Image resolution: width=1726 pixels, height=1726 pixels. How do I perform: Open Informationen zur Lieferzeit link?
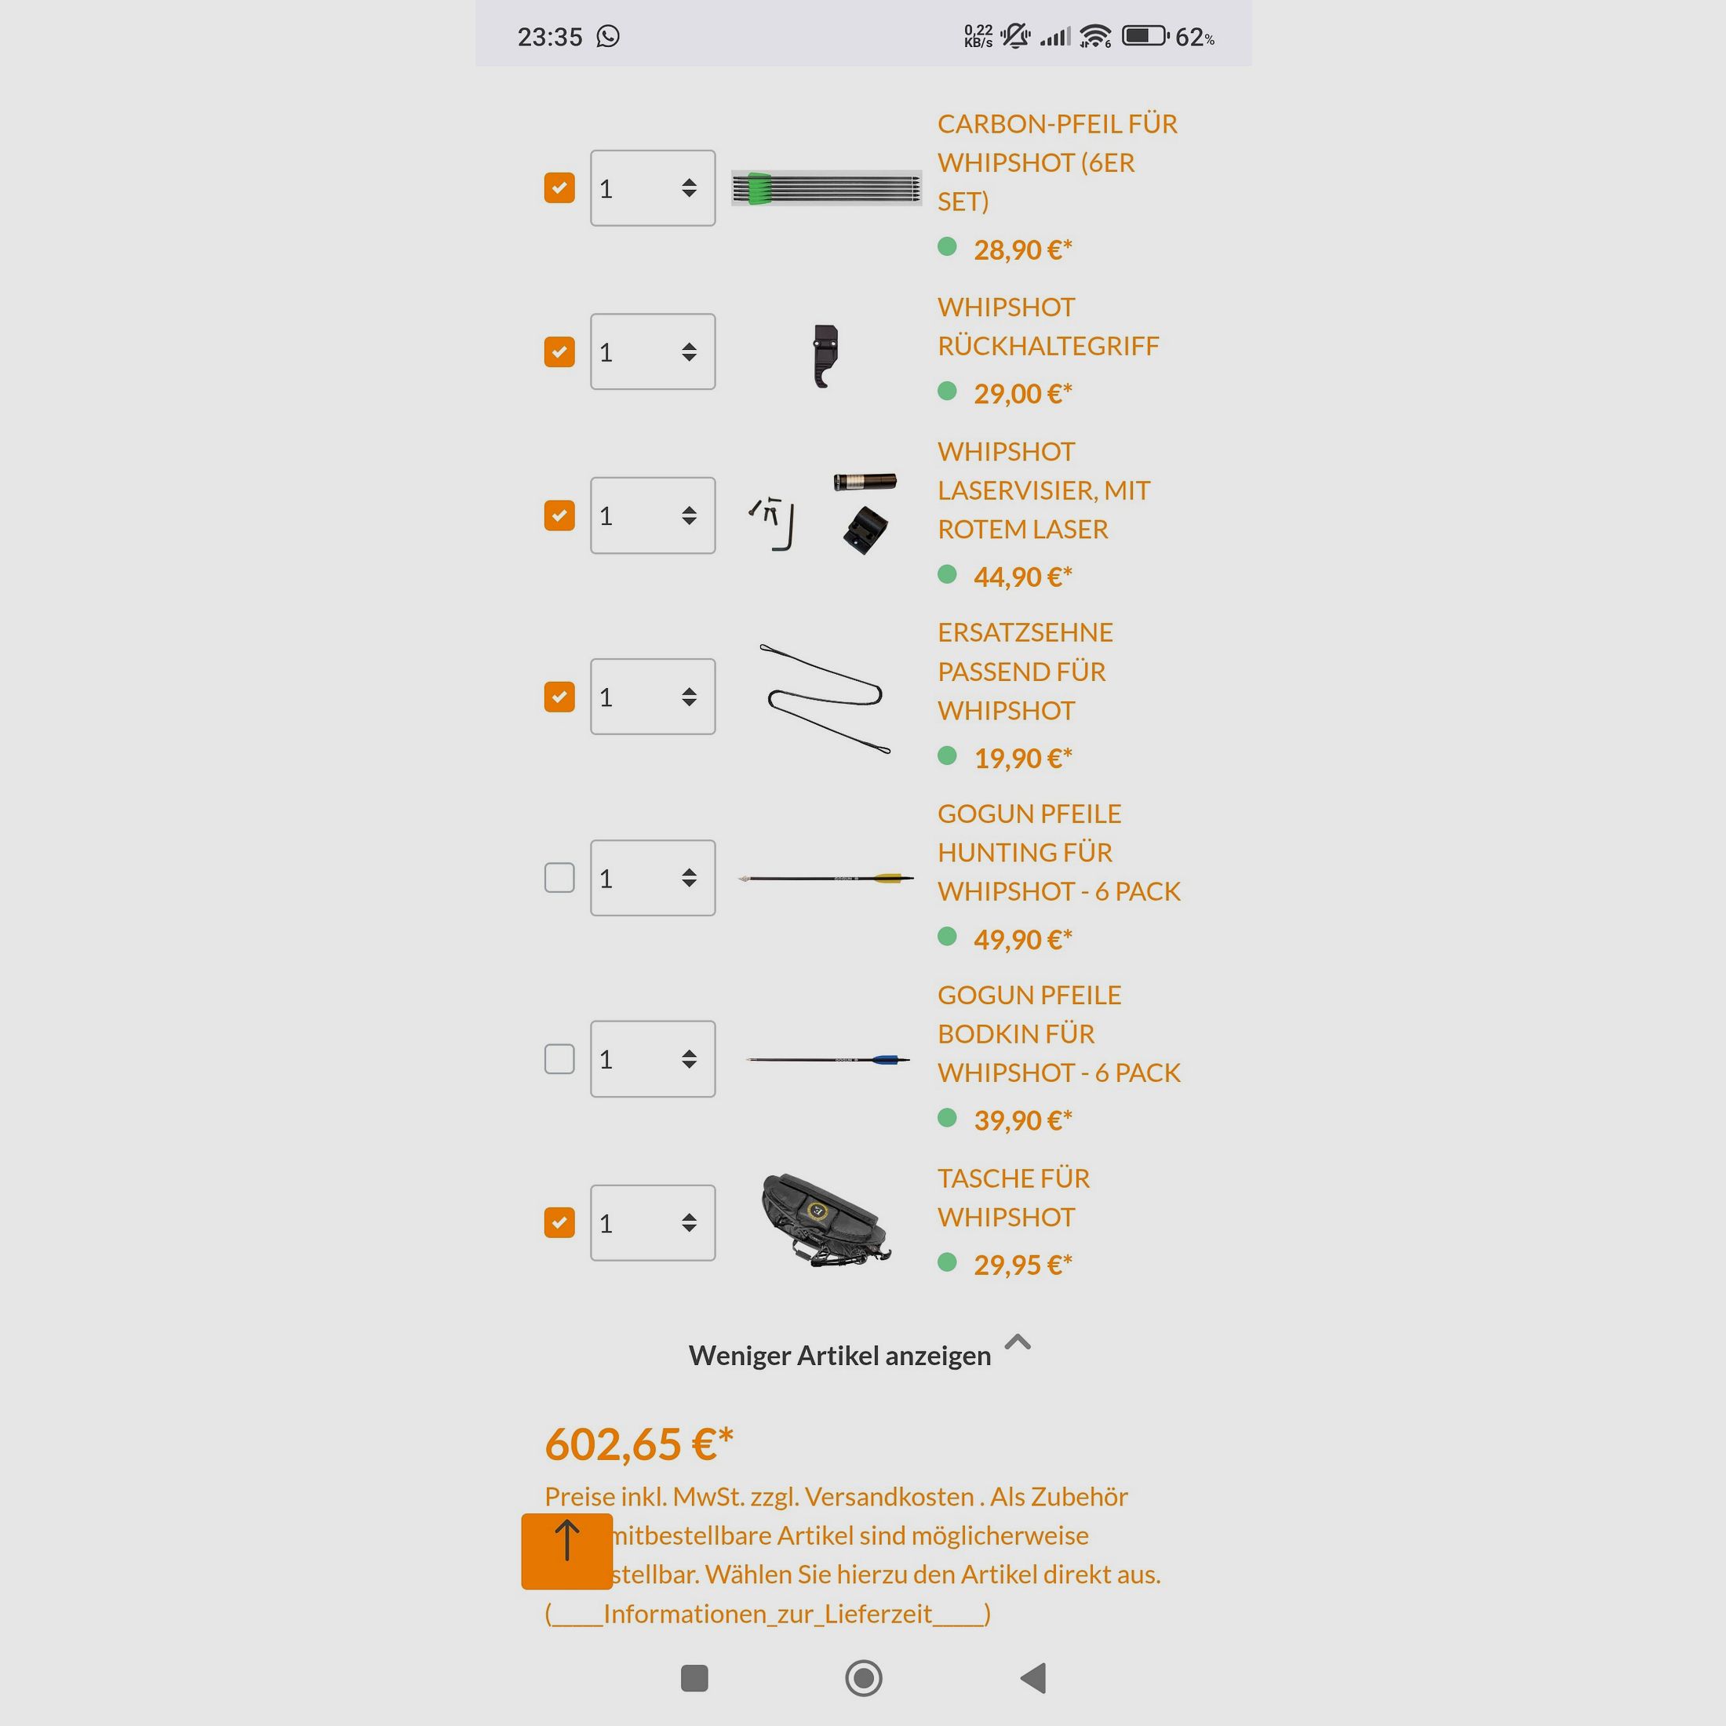point(767,1614)
